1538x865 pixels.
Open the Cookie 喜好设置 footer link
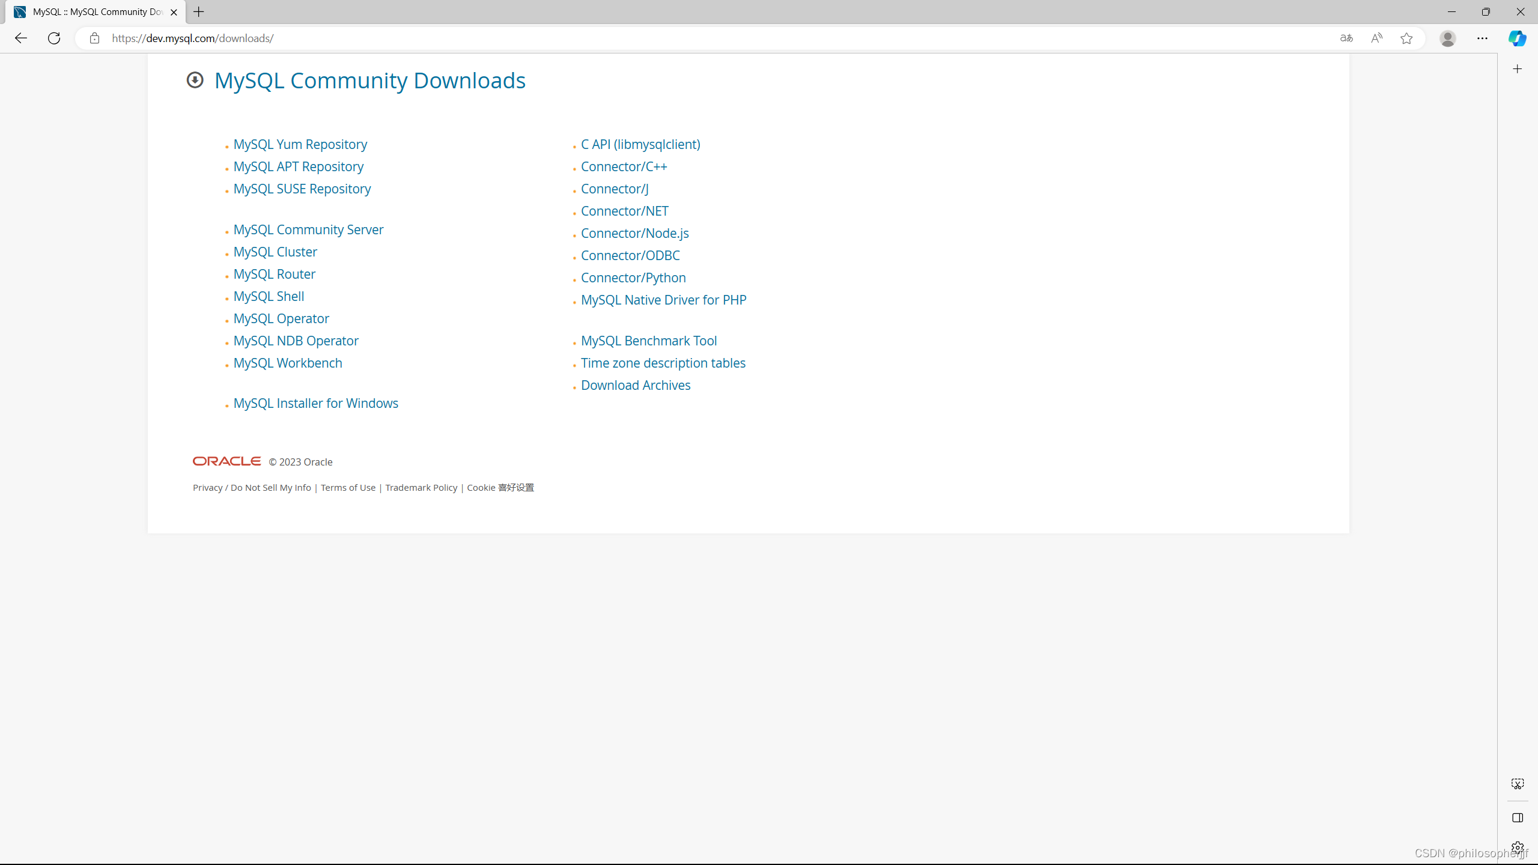(x=500, y=487)
